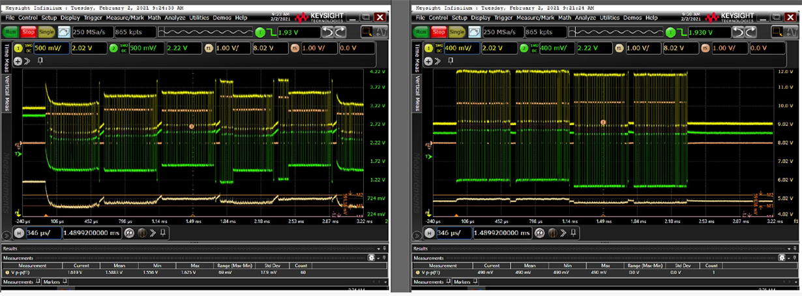Click memory depth 865 kpts in left window
This screenshot has width=802, height=296.
(x=135, y=32)
